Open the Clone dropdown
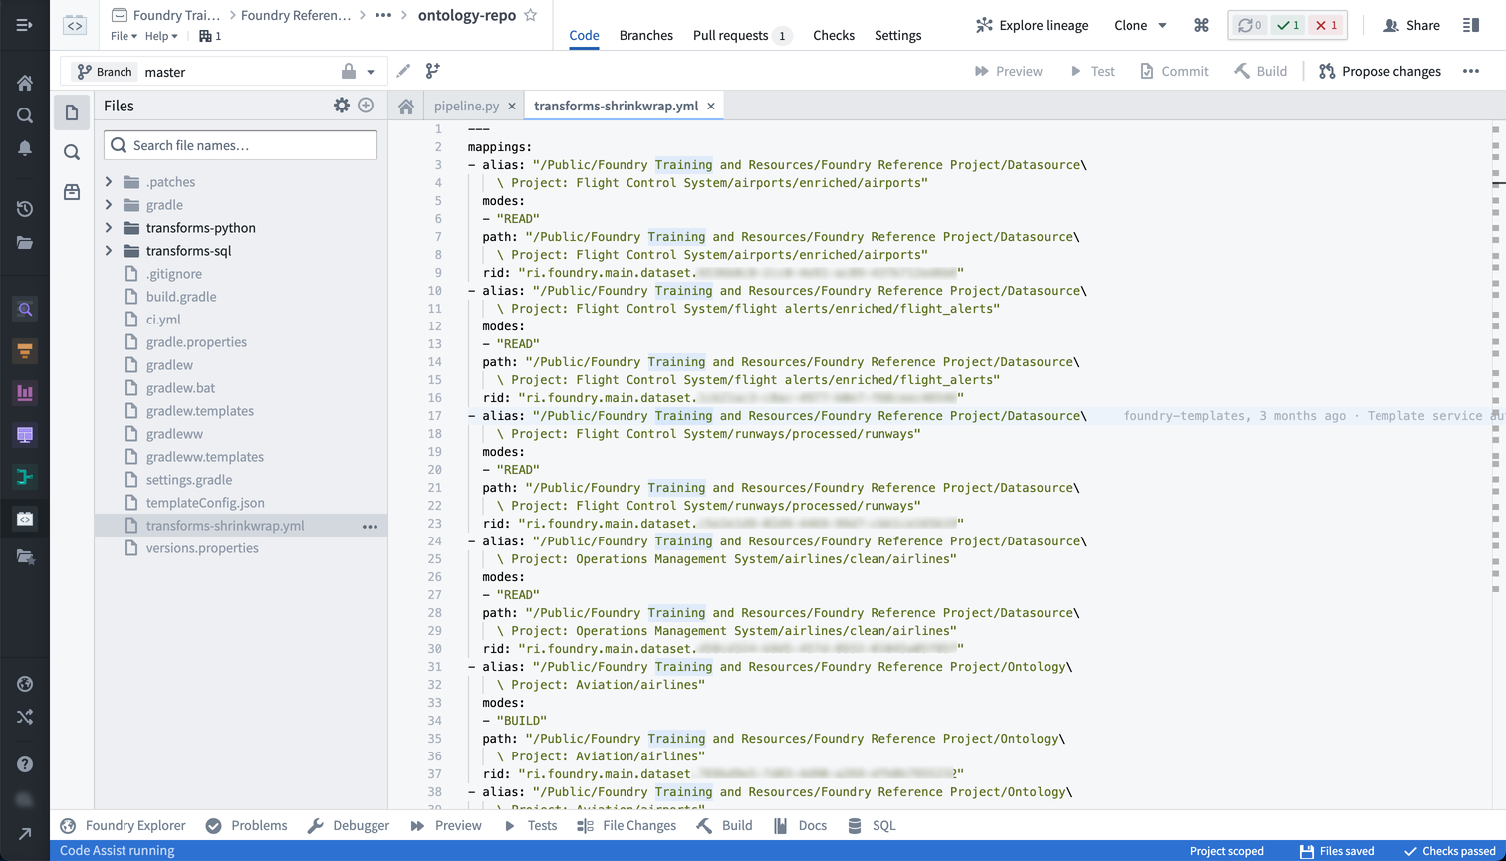The height and width of the screenshot is (861, 1506). (1139, 25)
